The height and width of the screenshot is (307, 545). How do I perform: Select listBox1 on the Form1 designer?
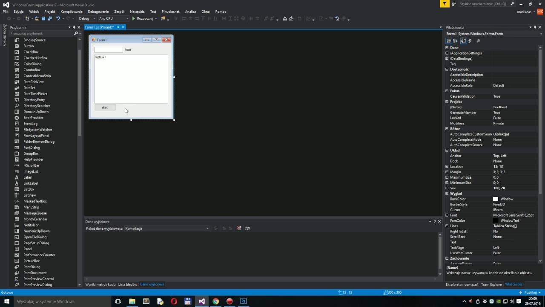click(131, 79)
